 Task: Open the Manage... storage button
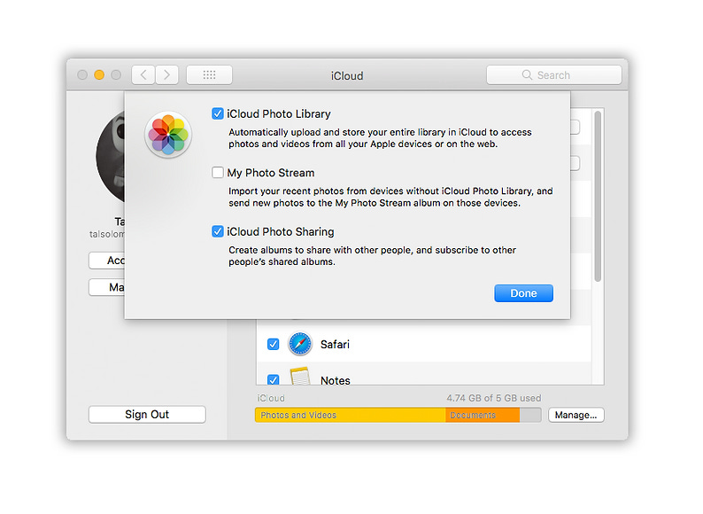pyautogui.click(x=576, y=415)
